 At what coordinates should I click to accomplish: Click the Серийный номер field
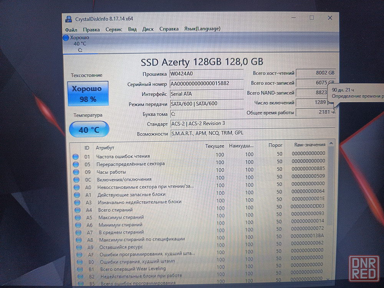207,84
